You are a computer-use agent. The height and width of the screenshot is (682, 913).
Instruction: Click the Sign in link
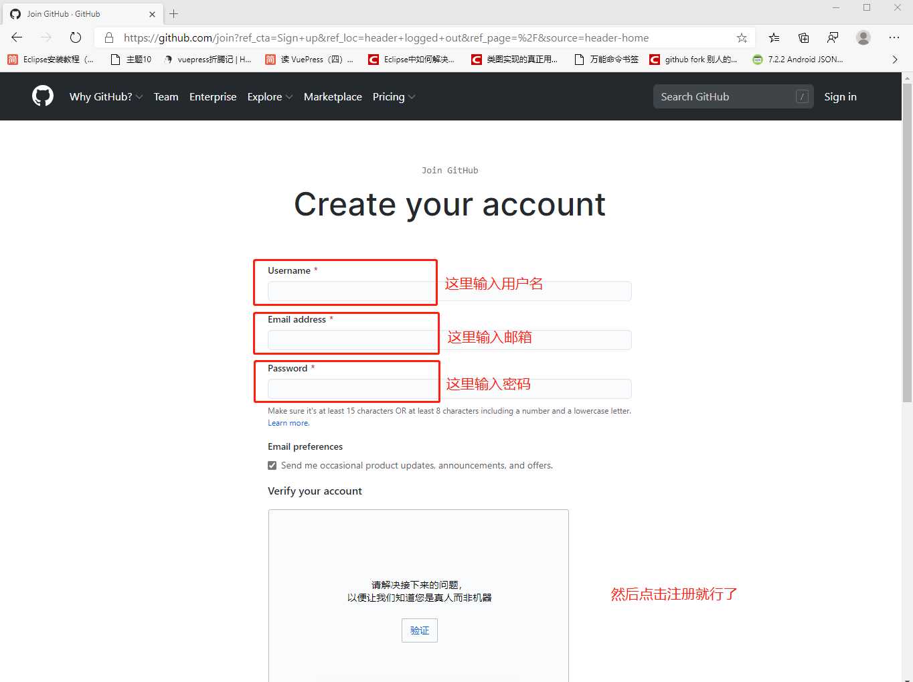tap(840, 97)
